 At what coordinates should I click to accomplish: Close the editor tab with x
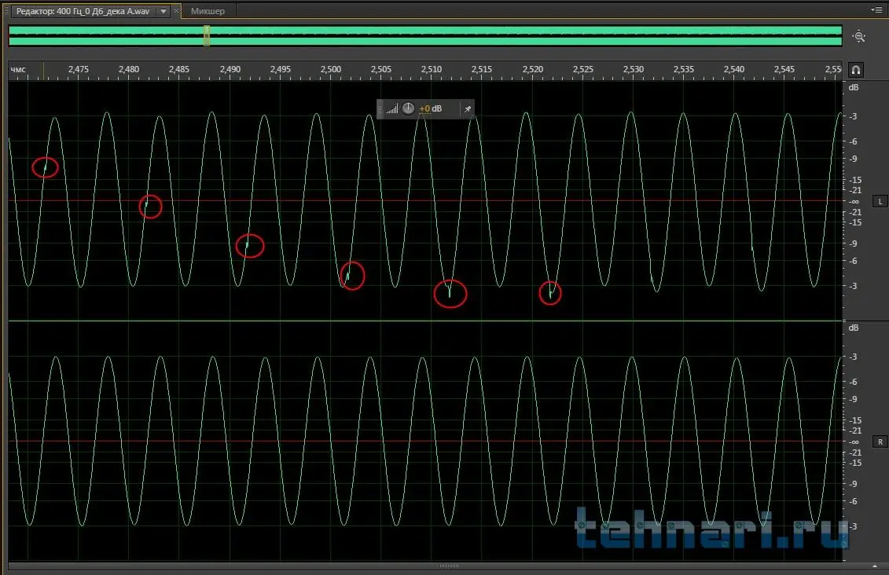[176, 11]
